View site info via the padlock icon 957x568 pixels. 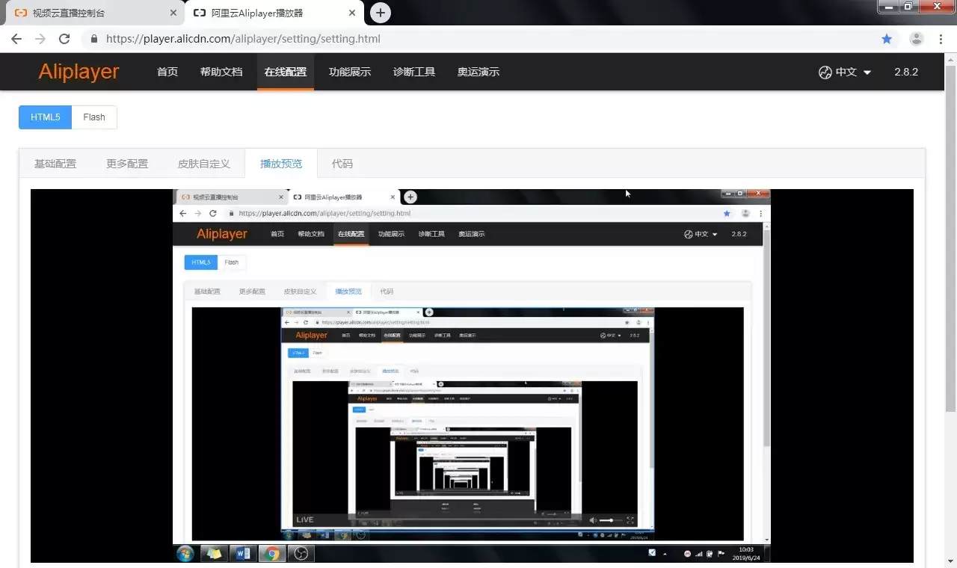pos(94,39)
